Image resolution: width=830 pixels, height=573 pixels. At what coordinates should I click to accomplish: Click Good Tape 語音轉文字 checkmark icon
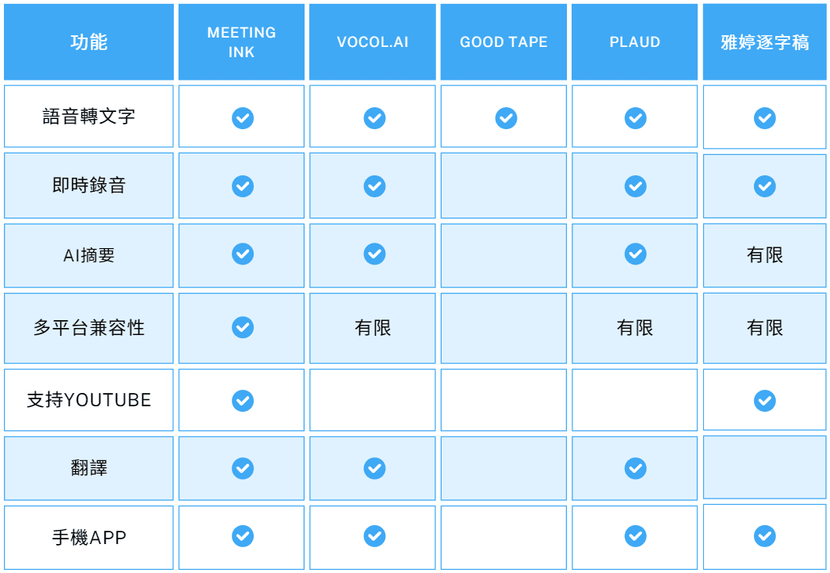coord(506,118)
